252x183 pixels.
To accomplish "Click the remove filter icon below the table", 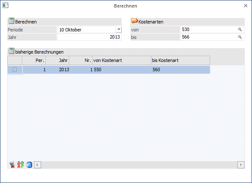I will 12,165.
